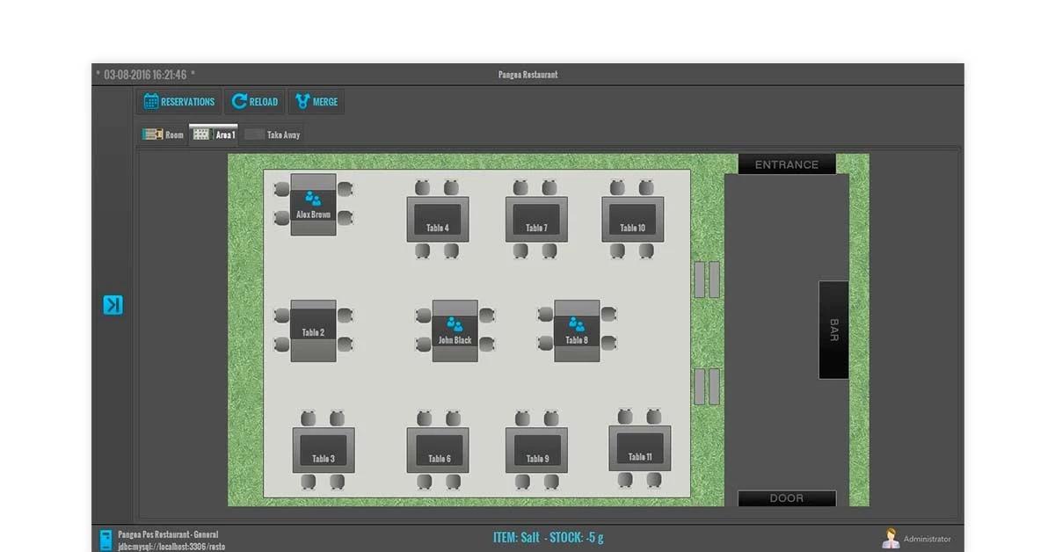
Task: Click the Administrator user icon
Action: (891, 539)
